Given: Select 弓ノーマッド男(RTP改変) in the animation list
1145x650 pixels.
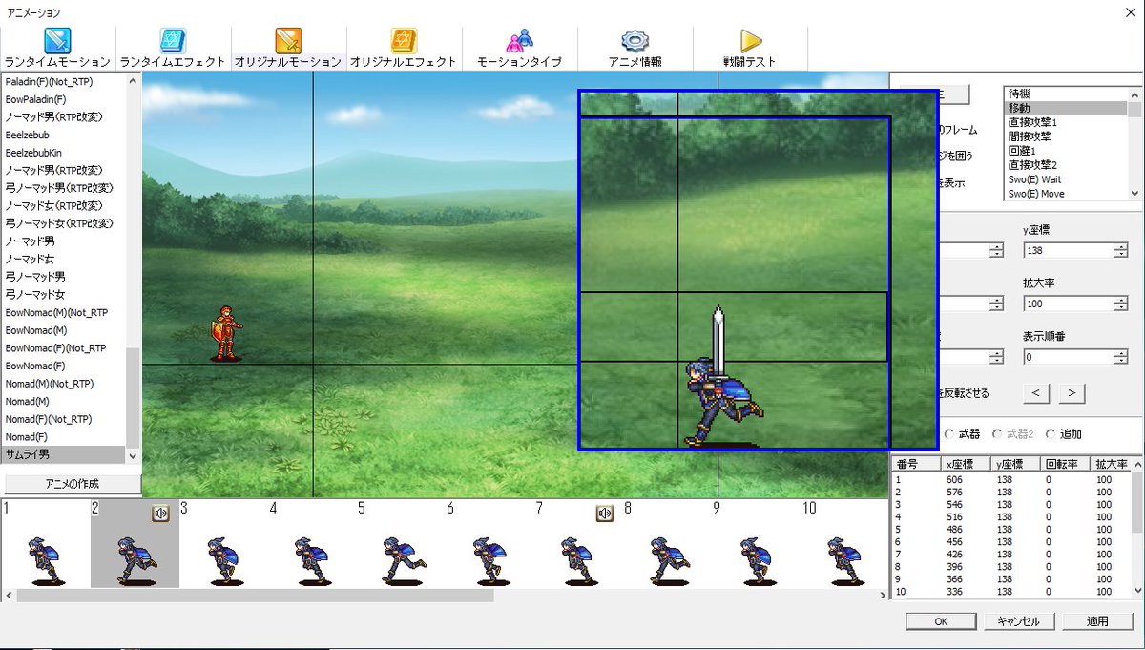Looking at the screenshot, I should tap(63, 188).
